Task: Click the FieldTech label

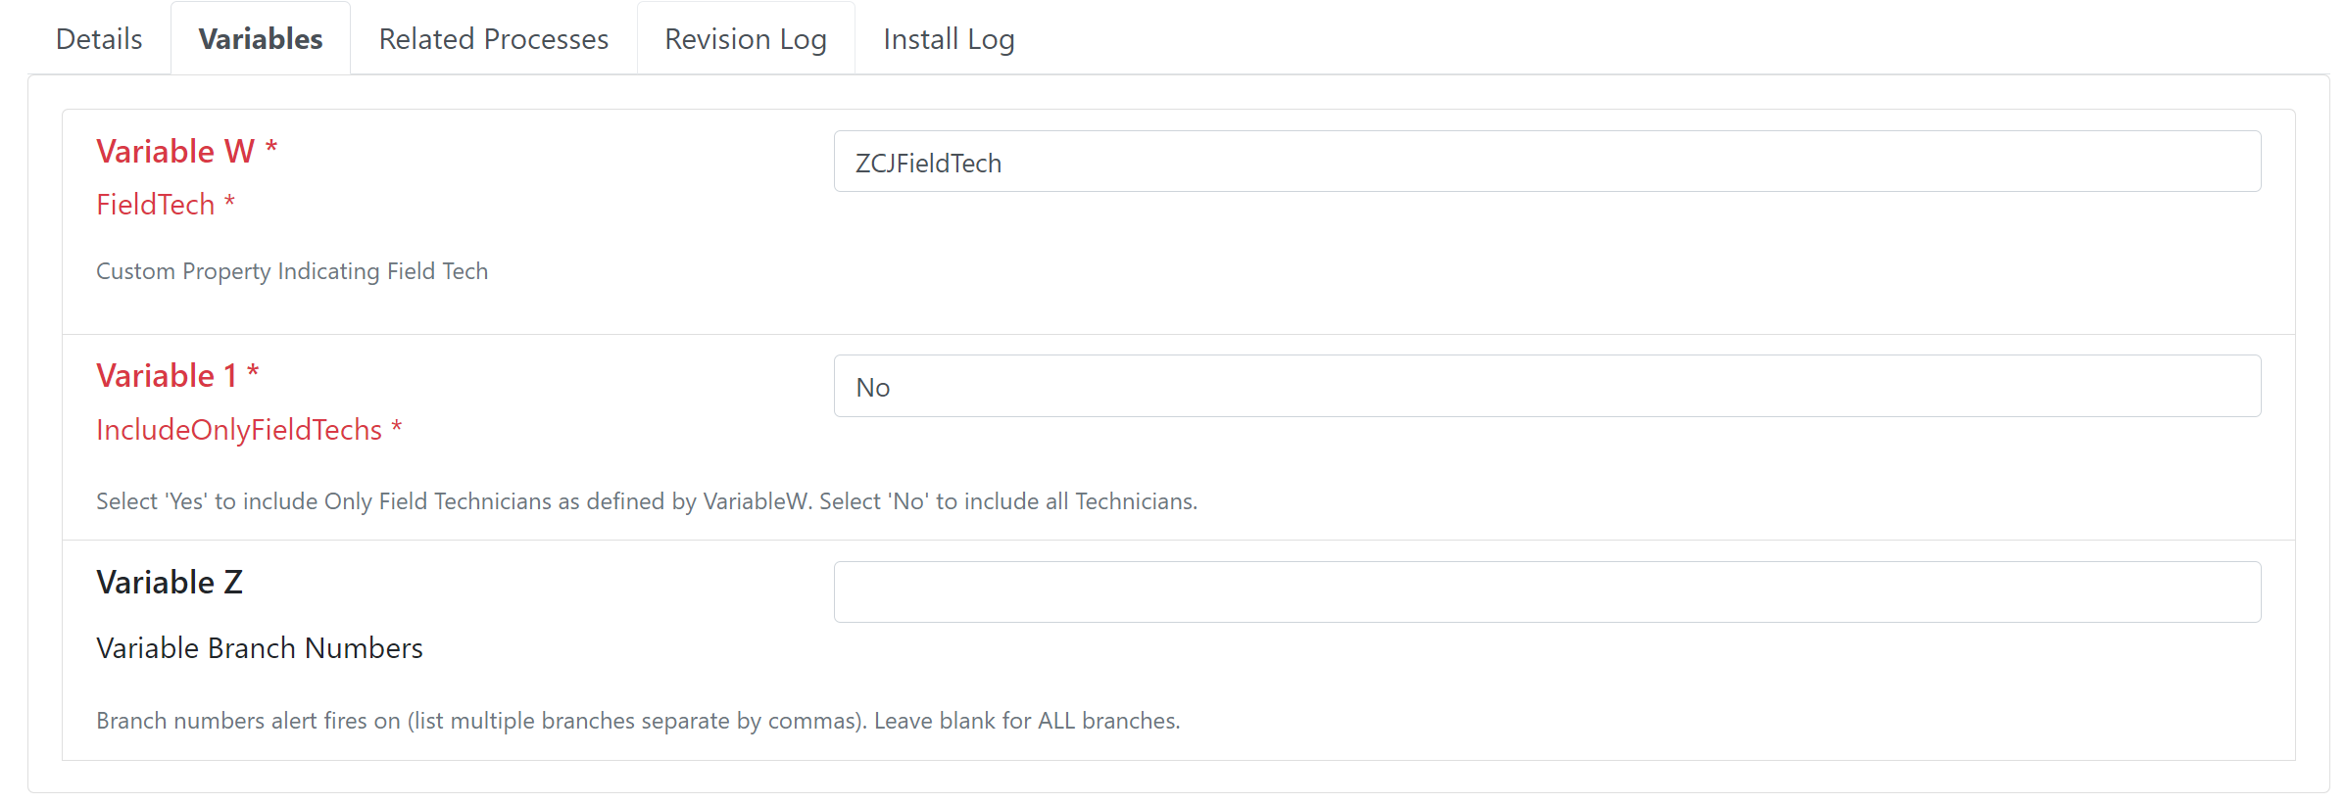Action: (155, 205)
